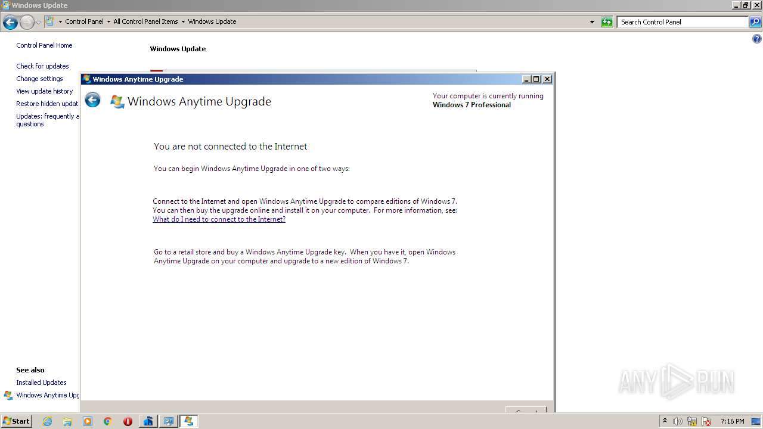The height and width of the screenshot is (429, 763).
Task: Open Windows Explorer folder icon in taskbar
Action: 67,421
